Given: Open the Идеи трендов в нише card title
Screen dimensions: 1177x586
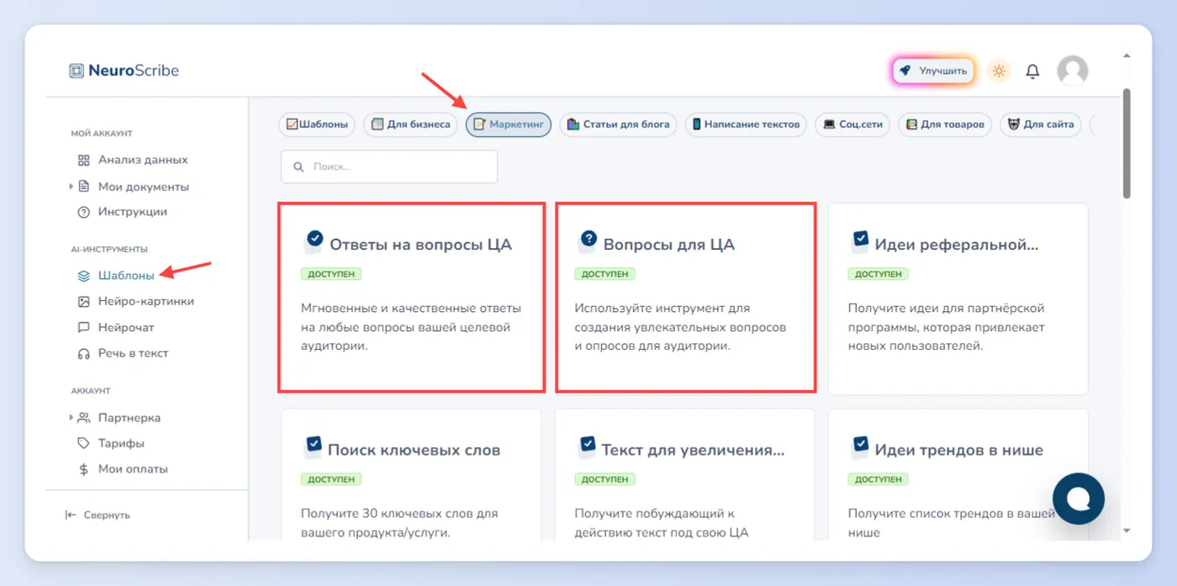Looking at the screenshot, I should 959,450.
